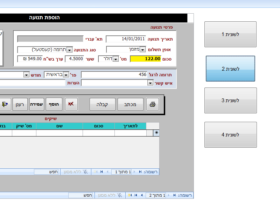Print using the printer icon button
The image size is (280, 210).
click(152, 104)
